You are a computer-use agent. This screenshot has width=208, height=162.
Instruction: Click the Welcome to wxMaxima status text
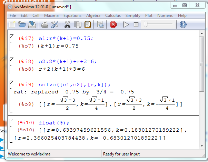coord(29,154)
